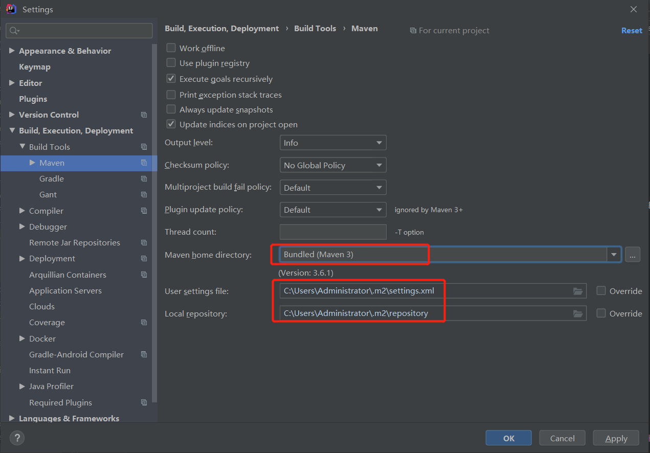
Task: Click the Local repository path field
Action: pyautogui.click(x=433, y=313)
